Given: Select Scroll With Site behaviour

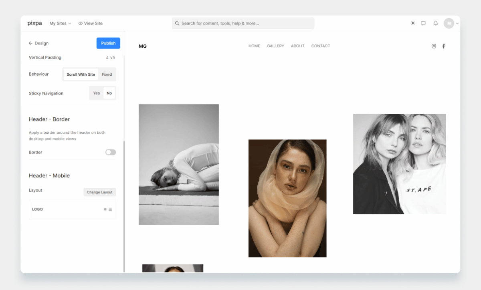Looking at the screenshot, I should [81, 75].
